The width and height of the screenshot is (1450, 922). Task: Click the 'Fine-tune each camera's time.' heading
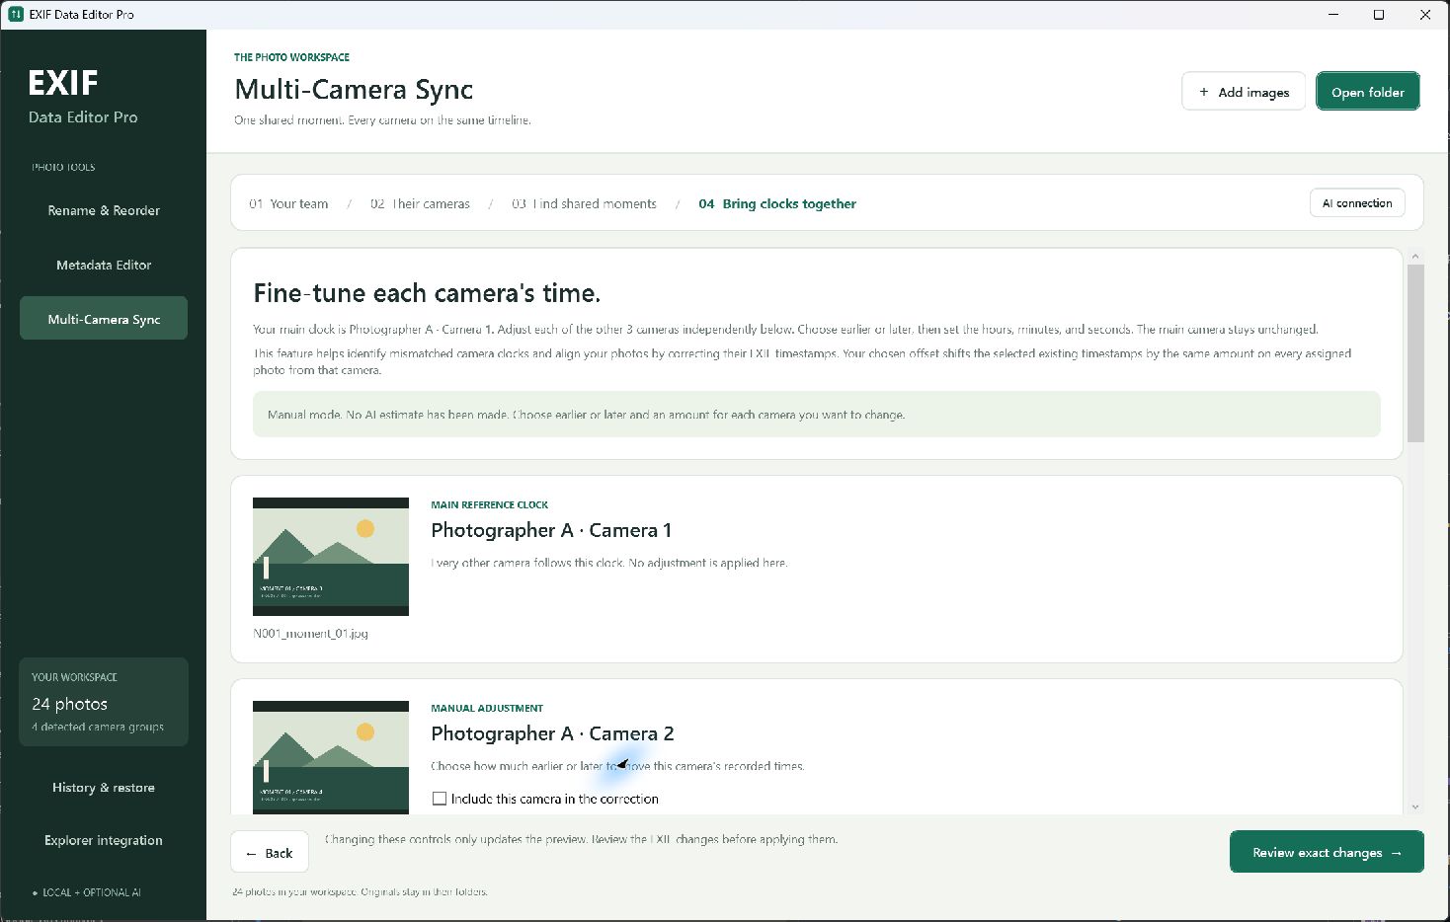[427, 293]
